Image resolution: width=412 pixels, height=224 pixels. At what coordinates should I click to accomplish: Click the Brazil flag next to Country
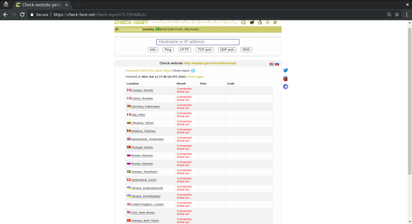tap(157, 29)
